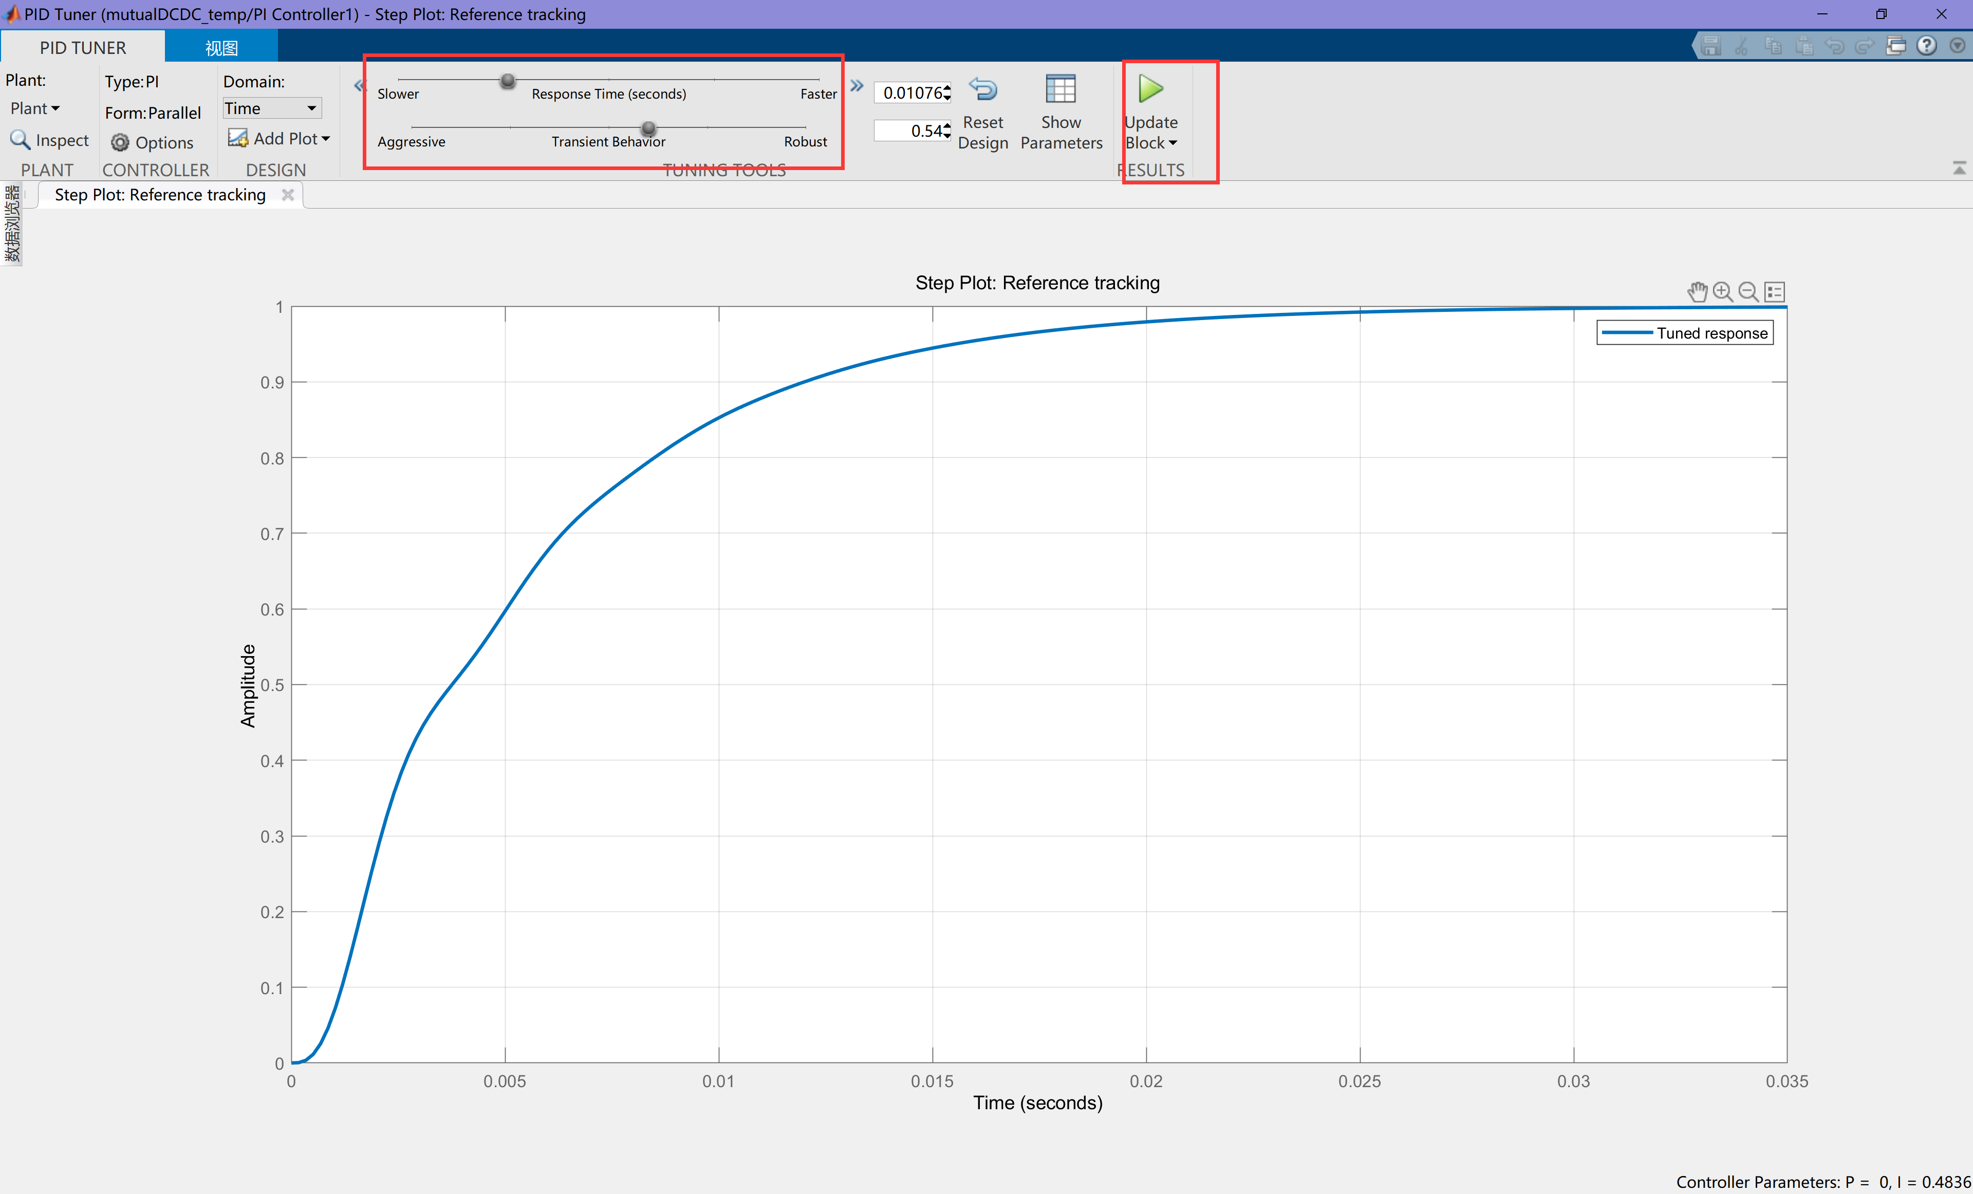The width and height of the screenshot is (1973, 1194).
Task: Switch to the 视图 tab
Action: click(221, 47)
